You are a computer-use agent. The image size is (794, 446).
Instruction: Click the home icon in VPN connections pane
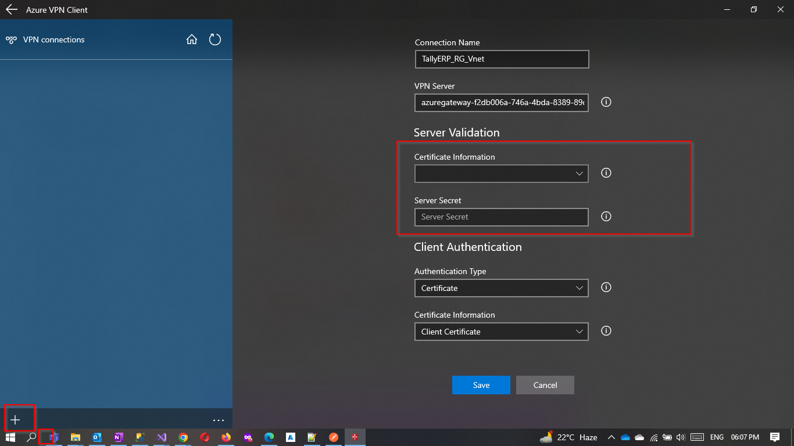click(192, 39)
